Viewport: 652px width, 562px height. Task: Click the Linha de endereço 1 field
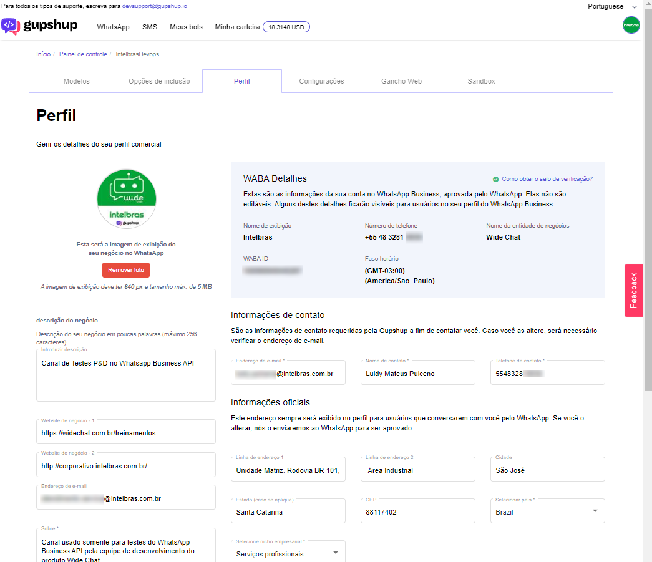point(288,469)
